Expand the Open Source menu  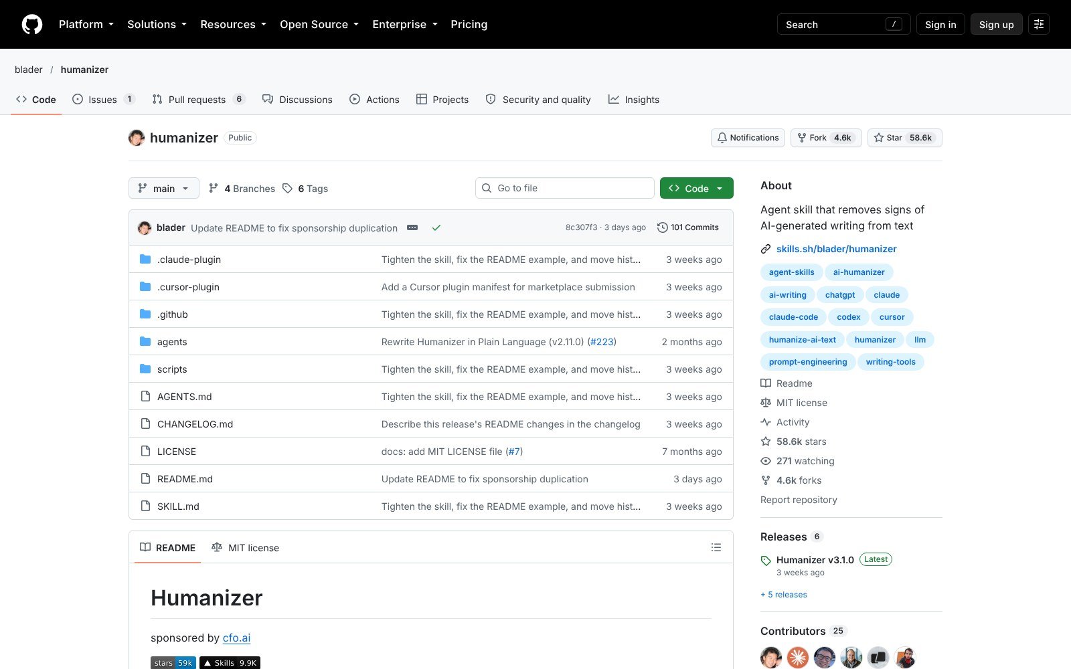pos(319,24)
